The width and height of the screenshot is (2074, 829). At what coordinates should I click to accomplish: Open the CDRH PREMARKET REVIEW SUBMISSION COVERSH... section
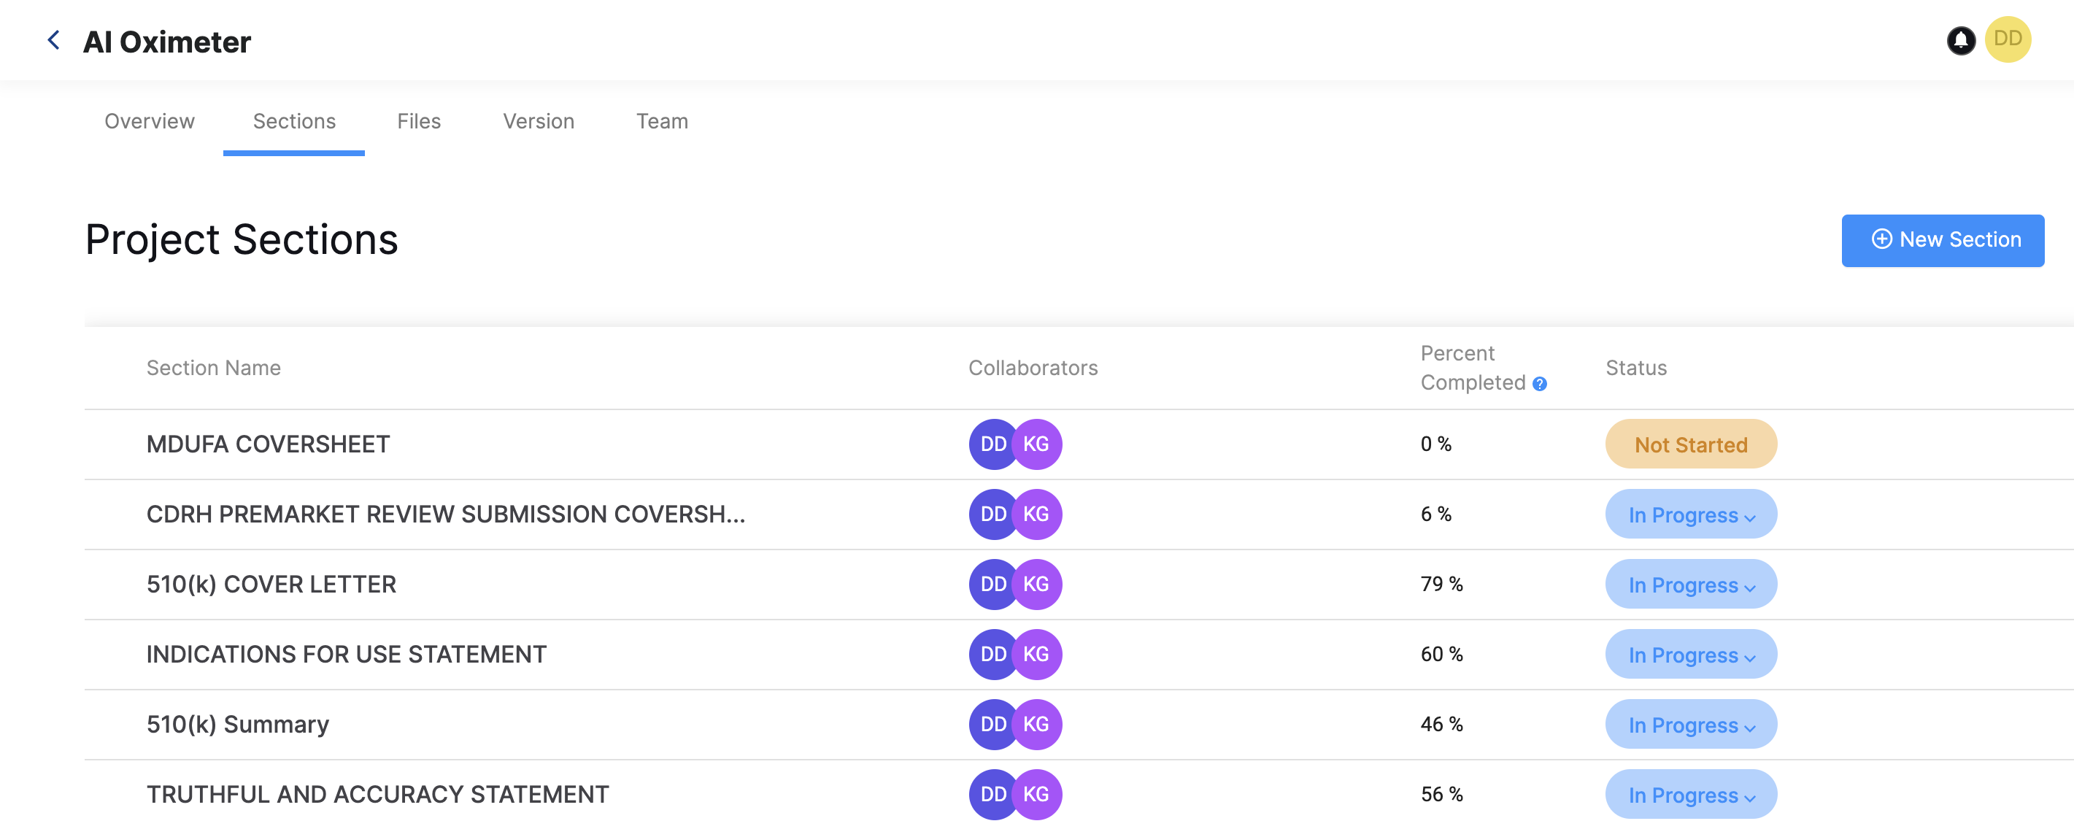(x=445, y=514)
